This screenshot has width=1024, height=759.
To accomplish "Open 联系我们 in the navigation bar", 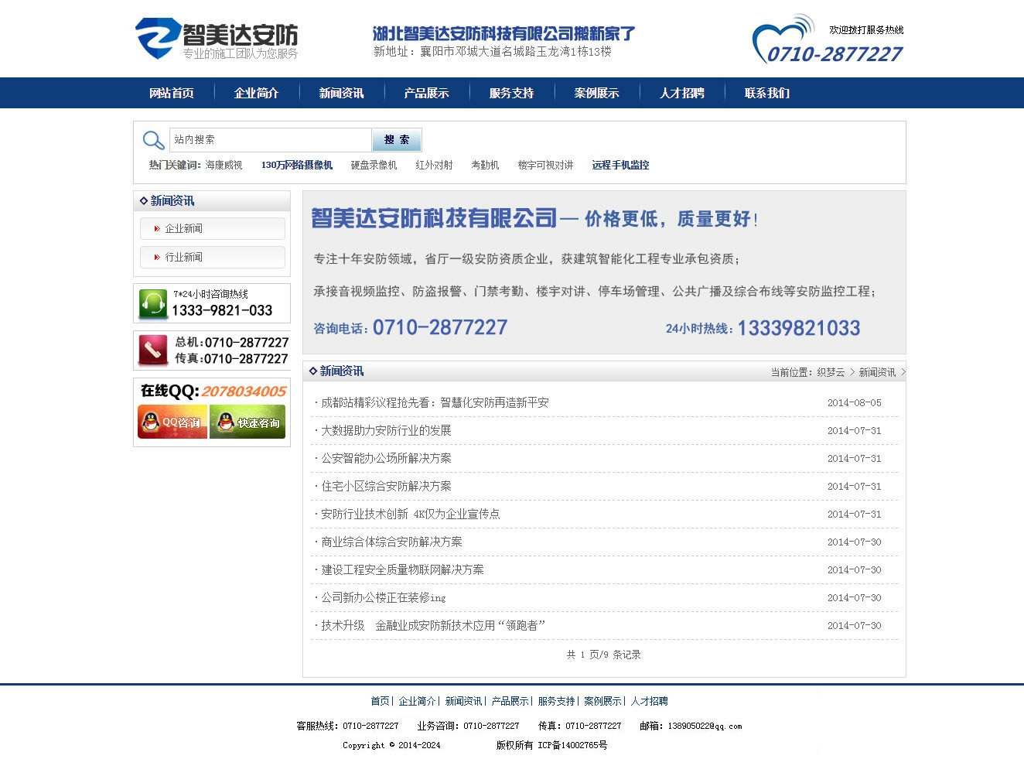I will pos(767,93).
